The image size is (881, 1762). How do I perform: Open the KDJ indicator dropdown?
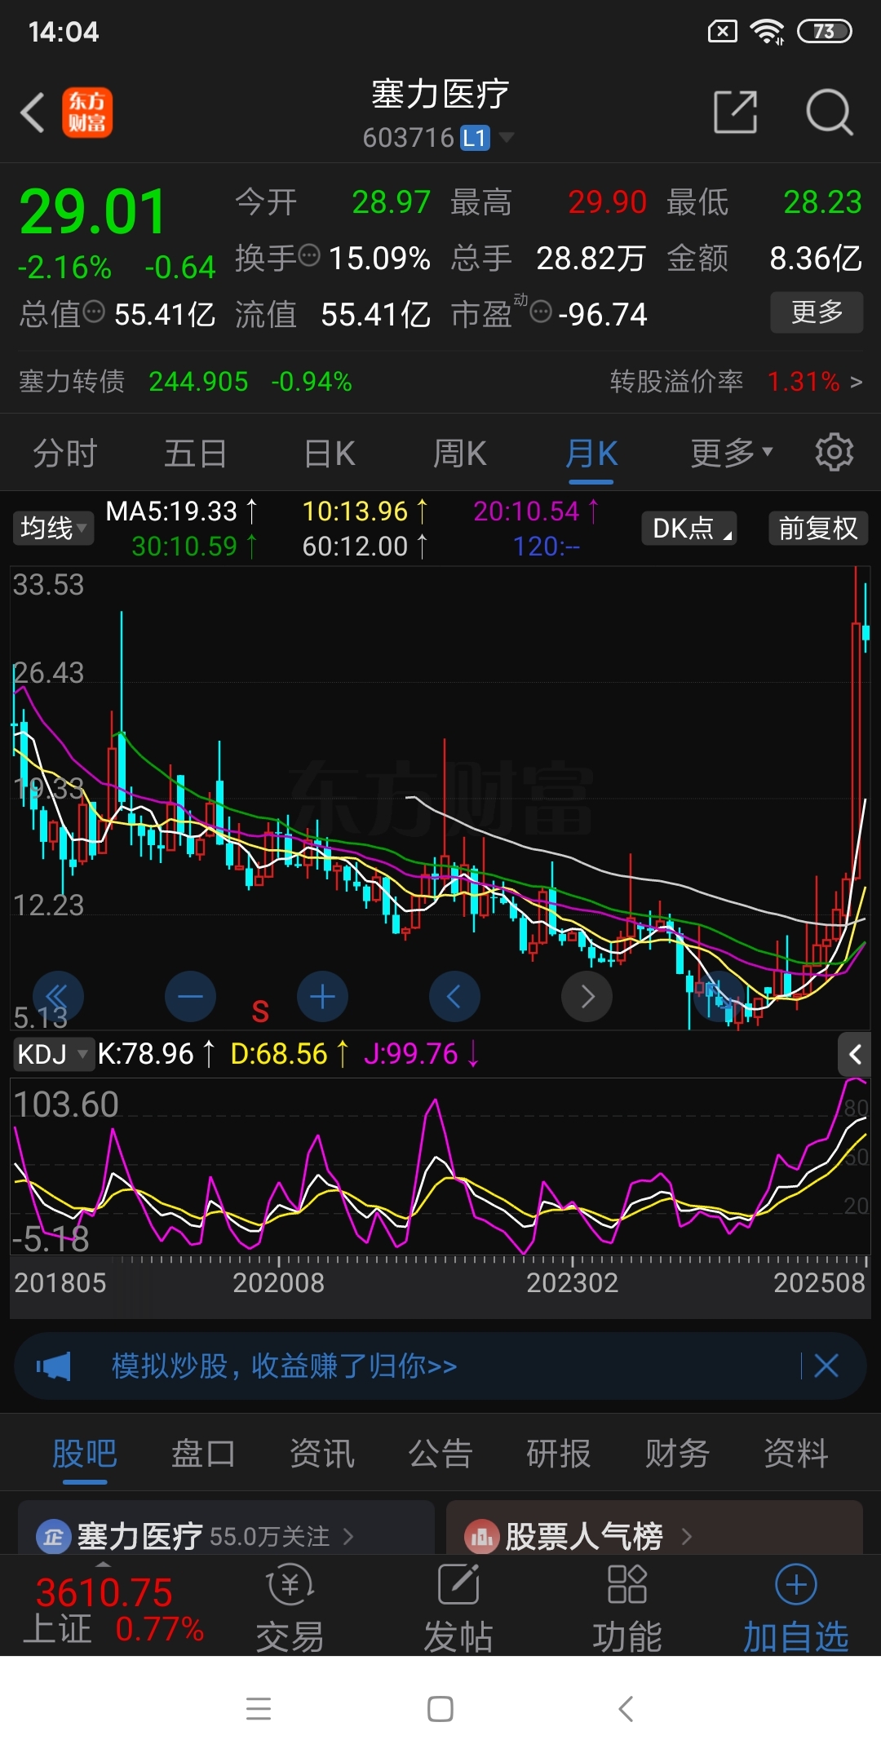point(53,1054)
